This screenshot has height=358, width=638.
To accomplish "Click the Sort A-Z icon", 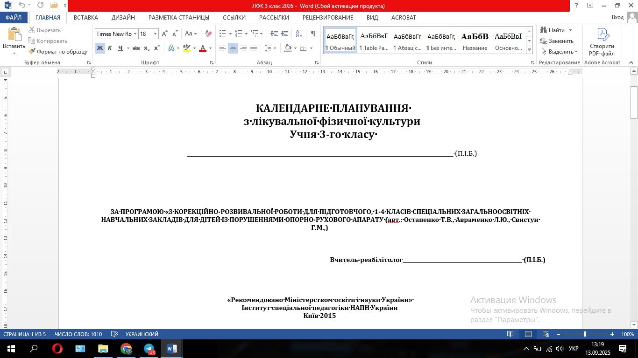I will [299, 34].
